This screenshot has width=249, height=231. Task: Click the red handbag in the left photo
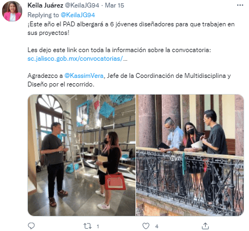click(115, 182)
